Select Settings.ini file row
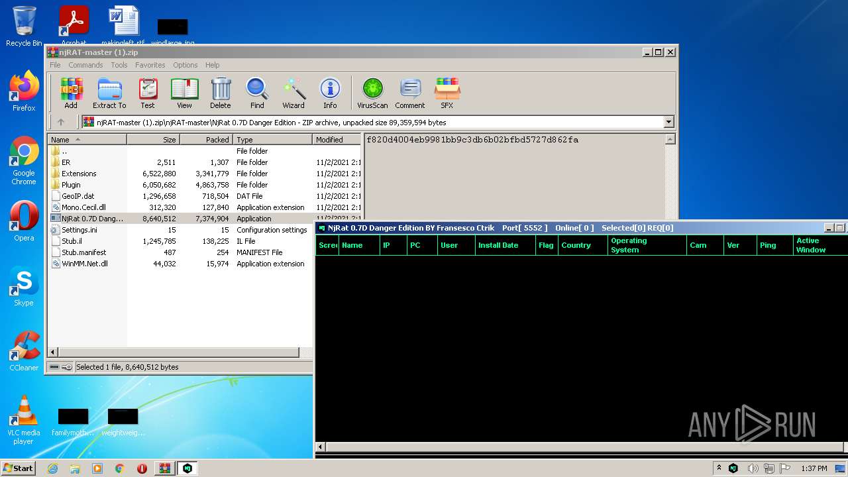848x477 pixels. click(180, 230)
